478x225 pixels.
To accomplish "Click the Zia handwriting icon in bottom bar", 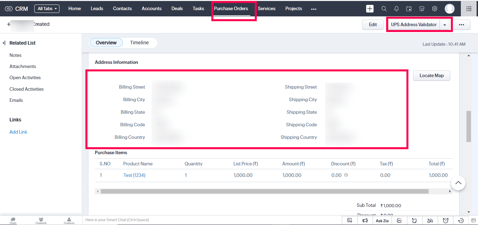I will [x=430, y=220].
